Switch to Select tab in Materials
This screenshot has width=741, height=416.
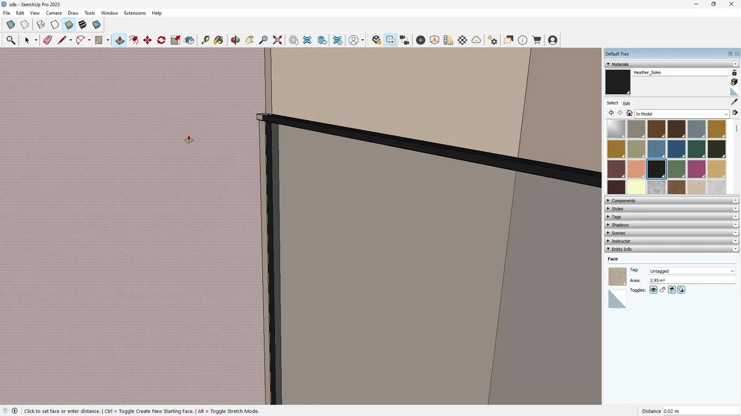pos(612,103)
